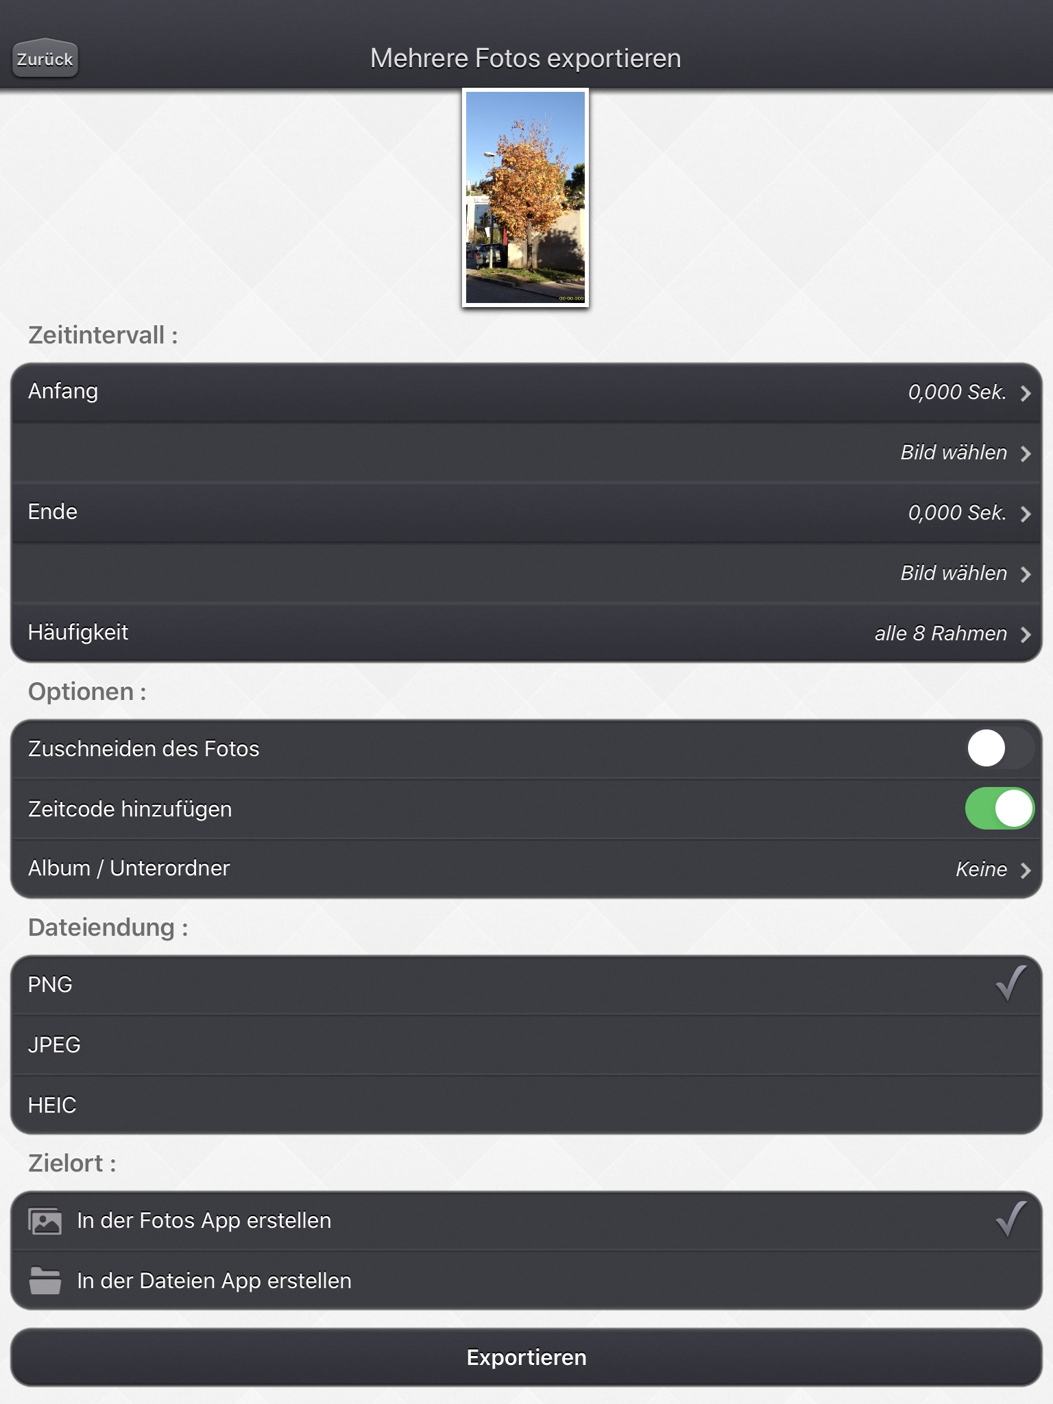Disable Zeitcode hinzufügen switch
This screenshot has width=1053, height=1404.
click(x=1000, y=808)
